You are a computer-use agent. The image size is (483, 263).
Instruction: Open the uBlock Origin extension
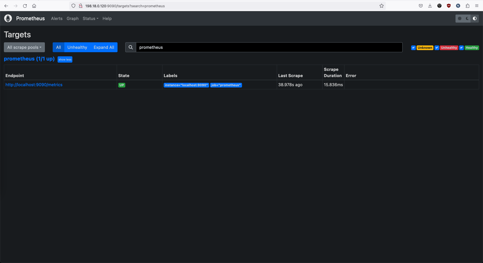coord(449,6)
